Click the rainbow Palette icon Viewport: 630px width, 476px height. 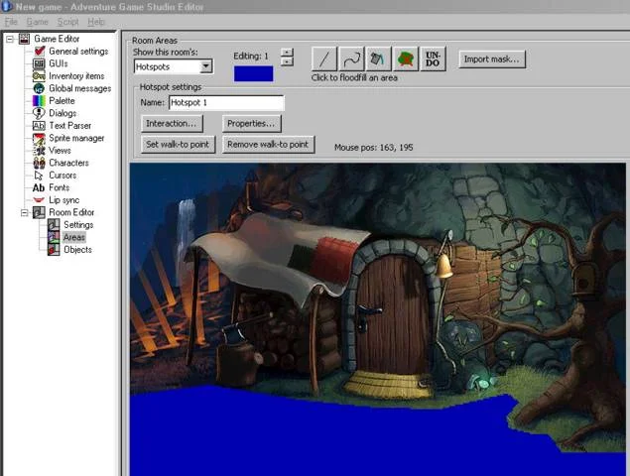point(39,101)
